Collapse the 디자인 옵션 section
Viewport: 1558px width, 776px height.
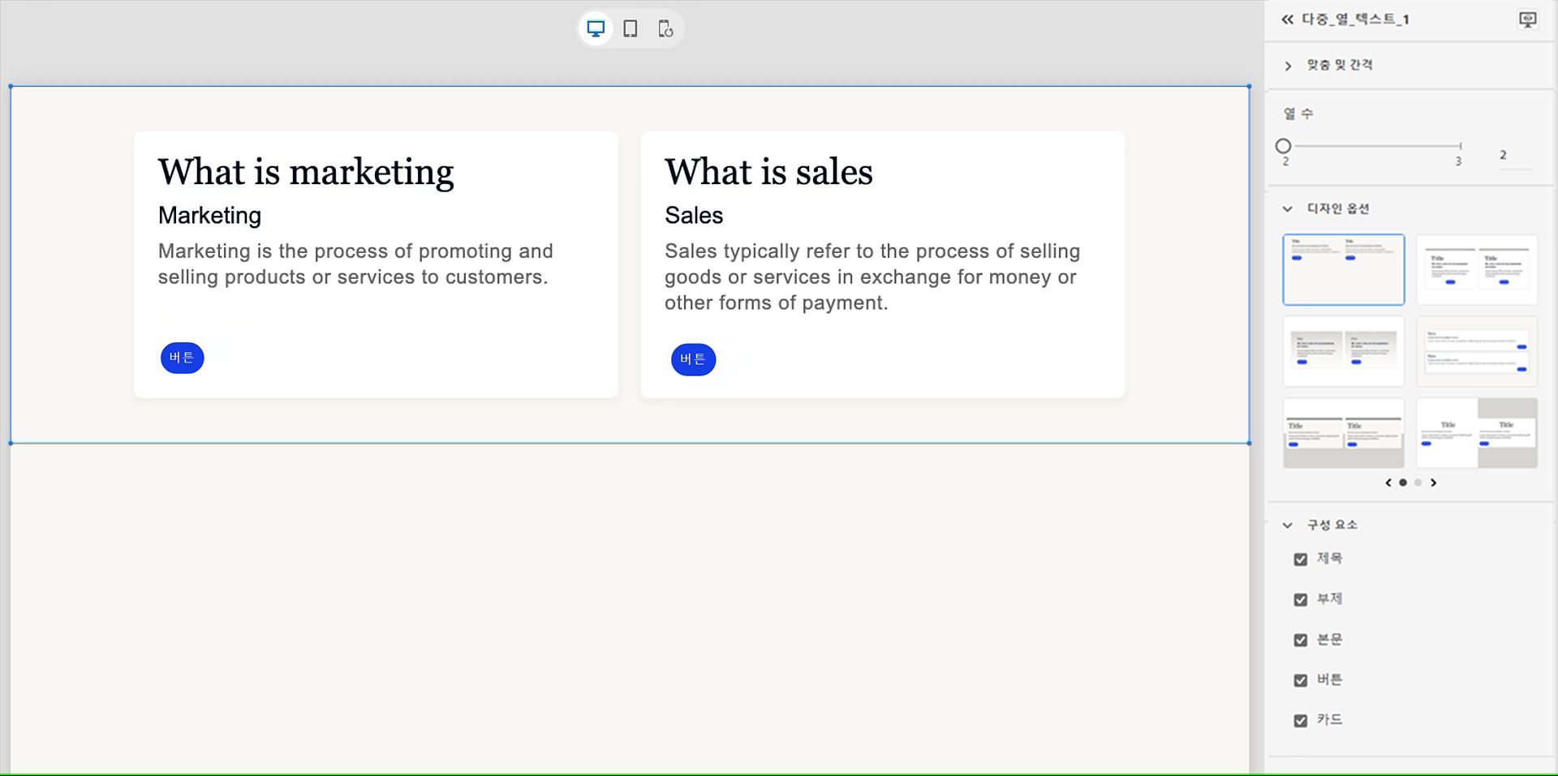point(1288,209)
